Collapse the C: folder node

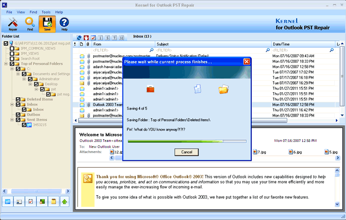[x=12, y=69]
